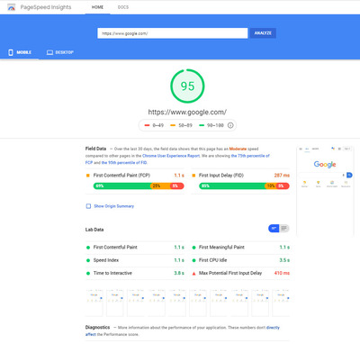Click the ANALYZE button
The width and height of the screenshot is (360, 344).
tap(263, 33)
